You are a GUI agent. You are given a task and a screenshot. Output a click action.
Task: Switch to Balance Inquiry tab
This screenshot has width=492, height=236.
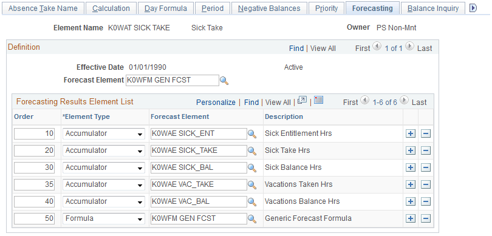(x=433, y=8)
